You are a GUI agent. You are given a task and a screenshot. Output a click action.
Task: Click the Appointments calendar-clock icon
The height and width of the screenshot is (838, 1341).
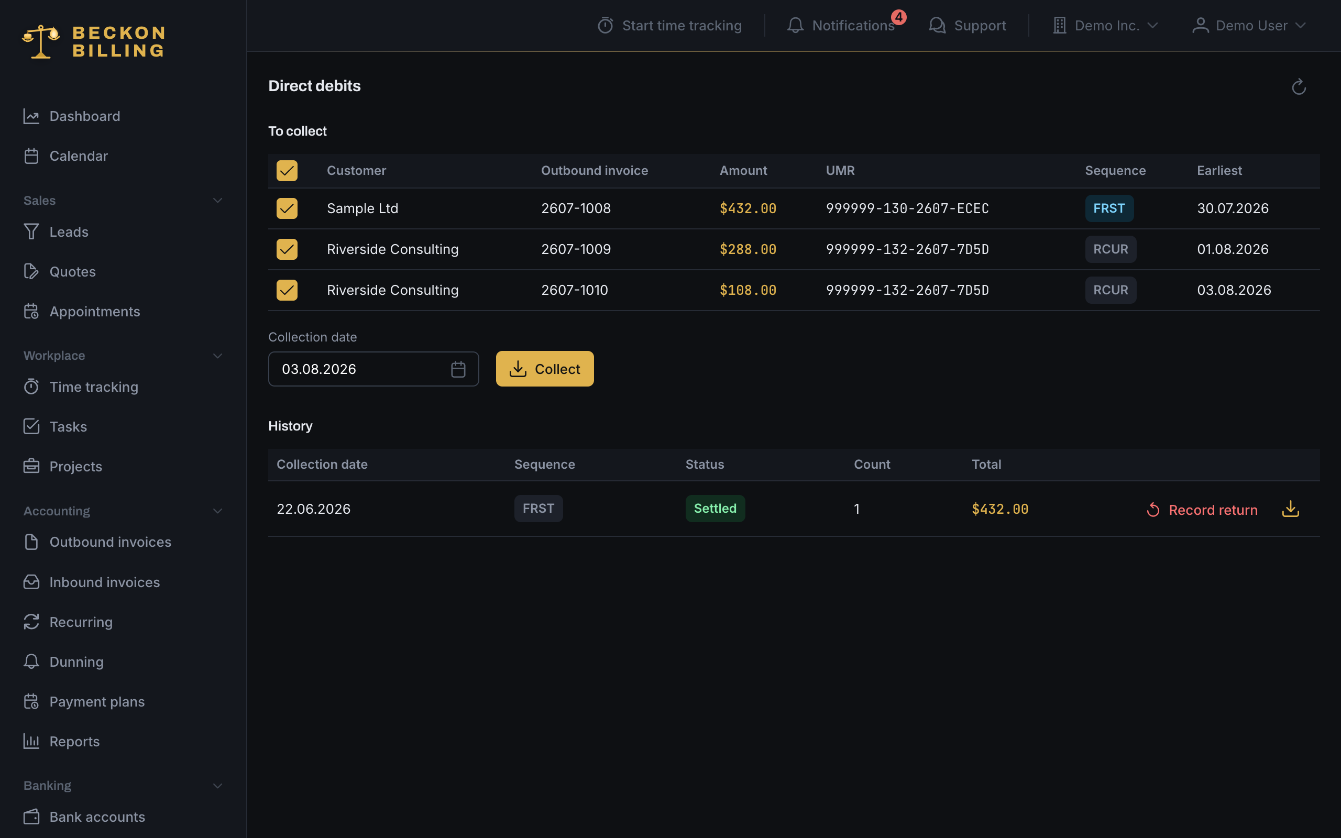point(31,312)
